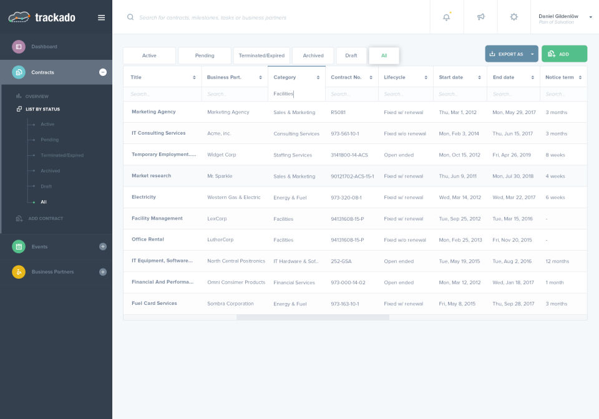The image size is (599, 419).
Task: Switch to the Terminated/Expired tab
Action: click(x=261, y=55)
